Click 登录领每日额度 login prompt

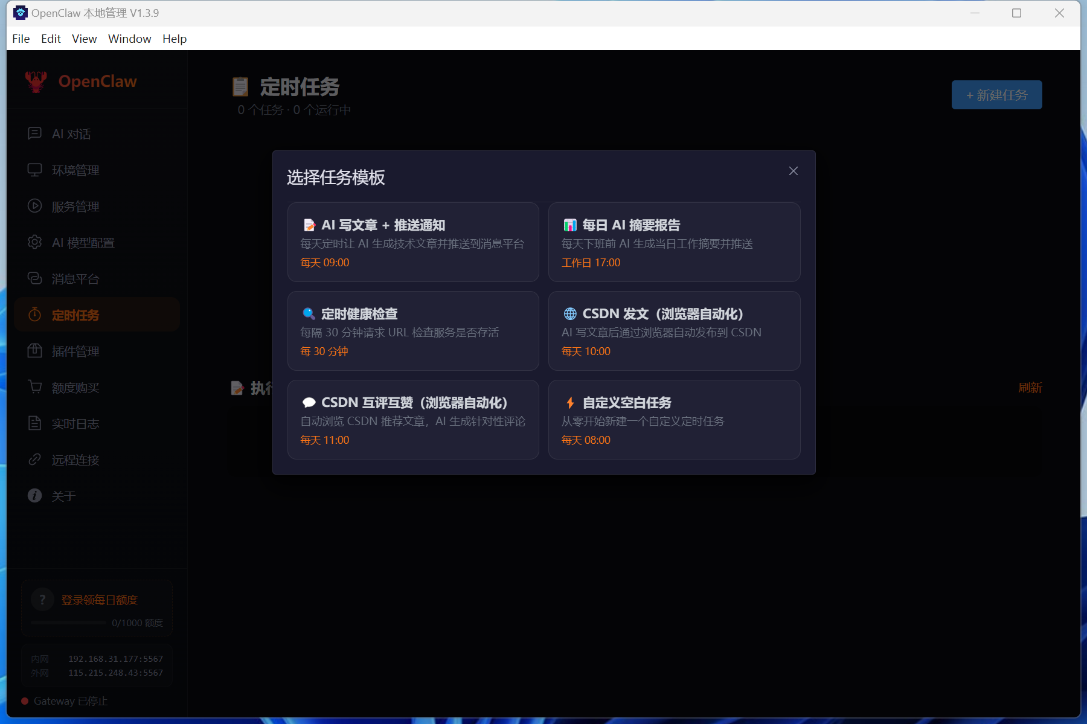99,600
